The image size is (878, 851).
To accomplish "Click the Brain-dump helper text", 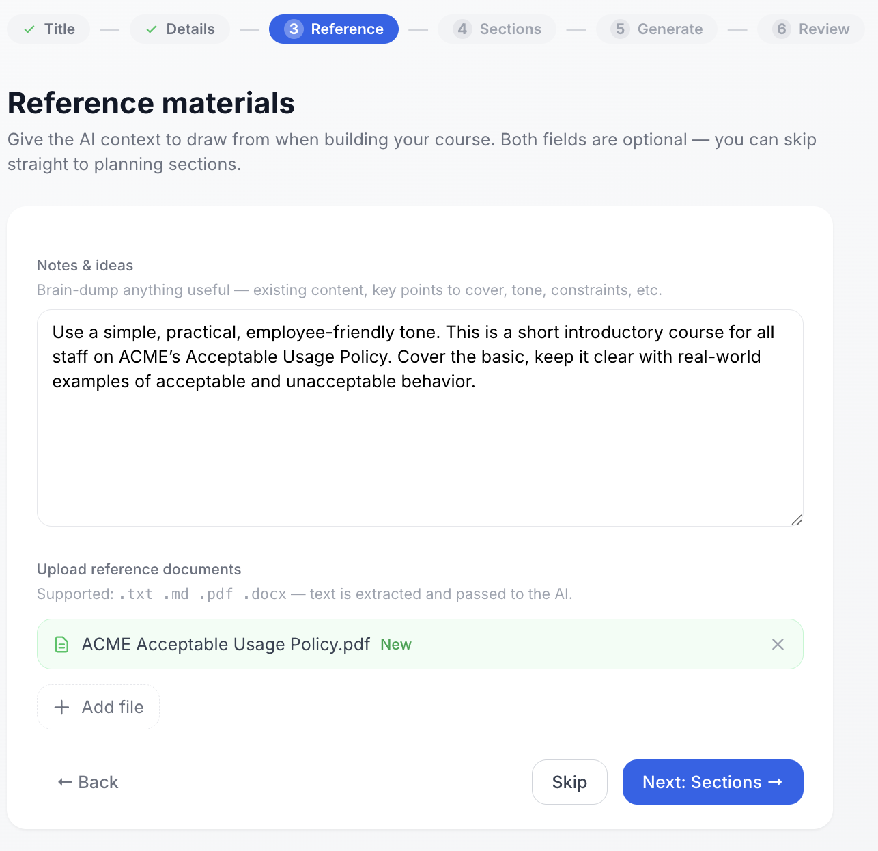I will [x=350, y=290].
